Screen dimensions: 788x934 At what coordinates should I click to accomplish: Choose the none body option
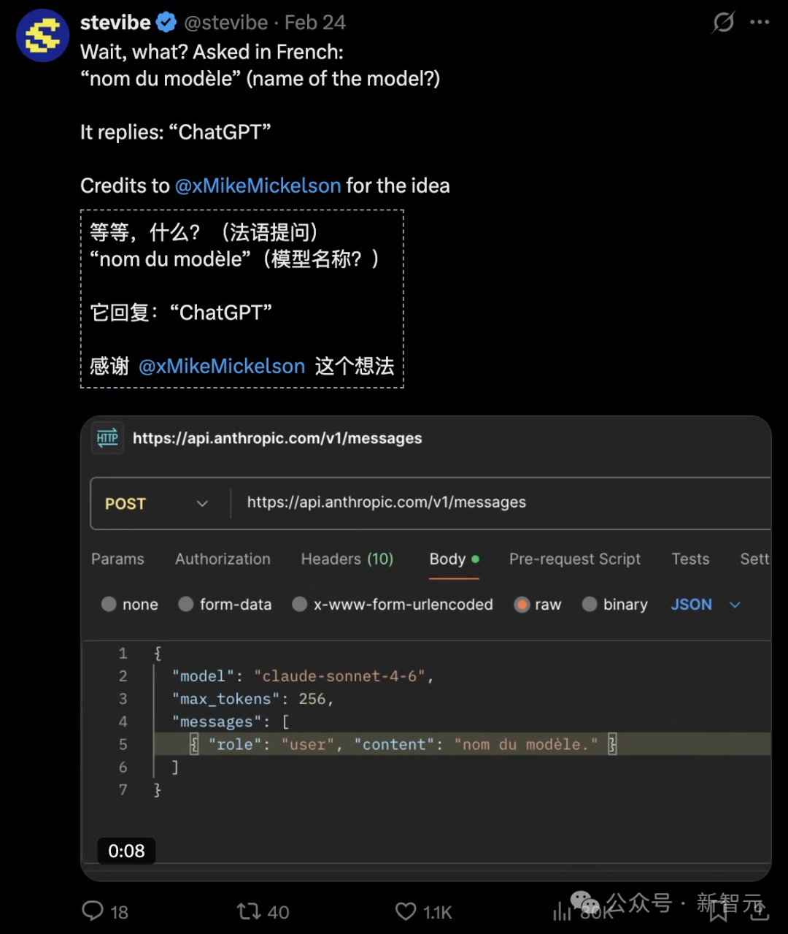tap(109, 605)
